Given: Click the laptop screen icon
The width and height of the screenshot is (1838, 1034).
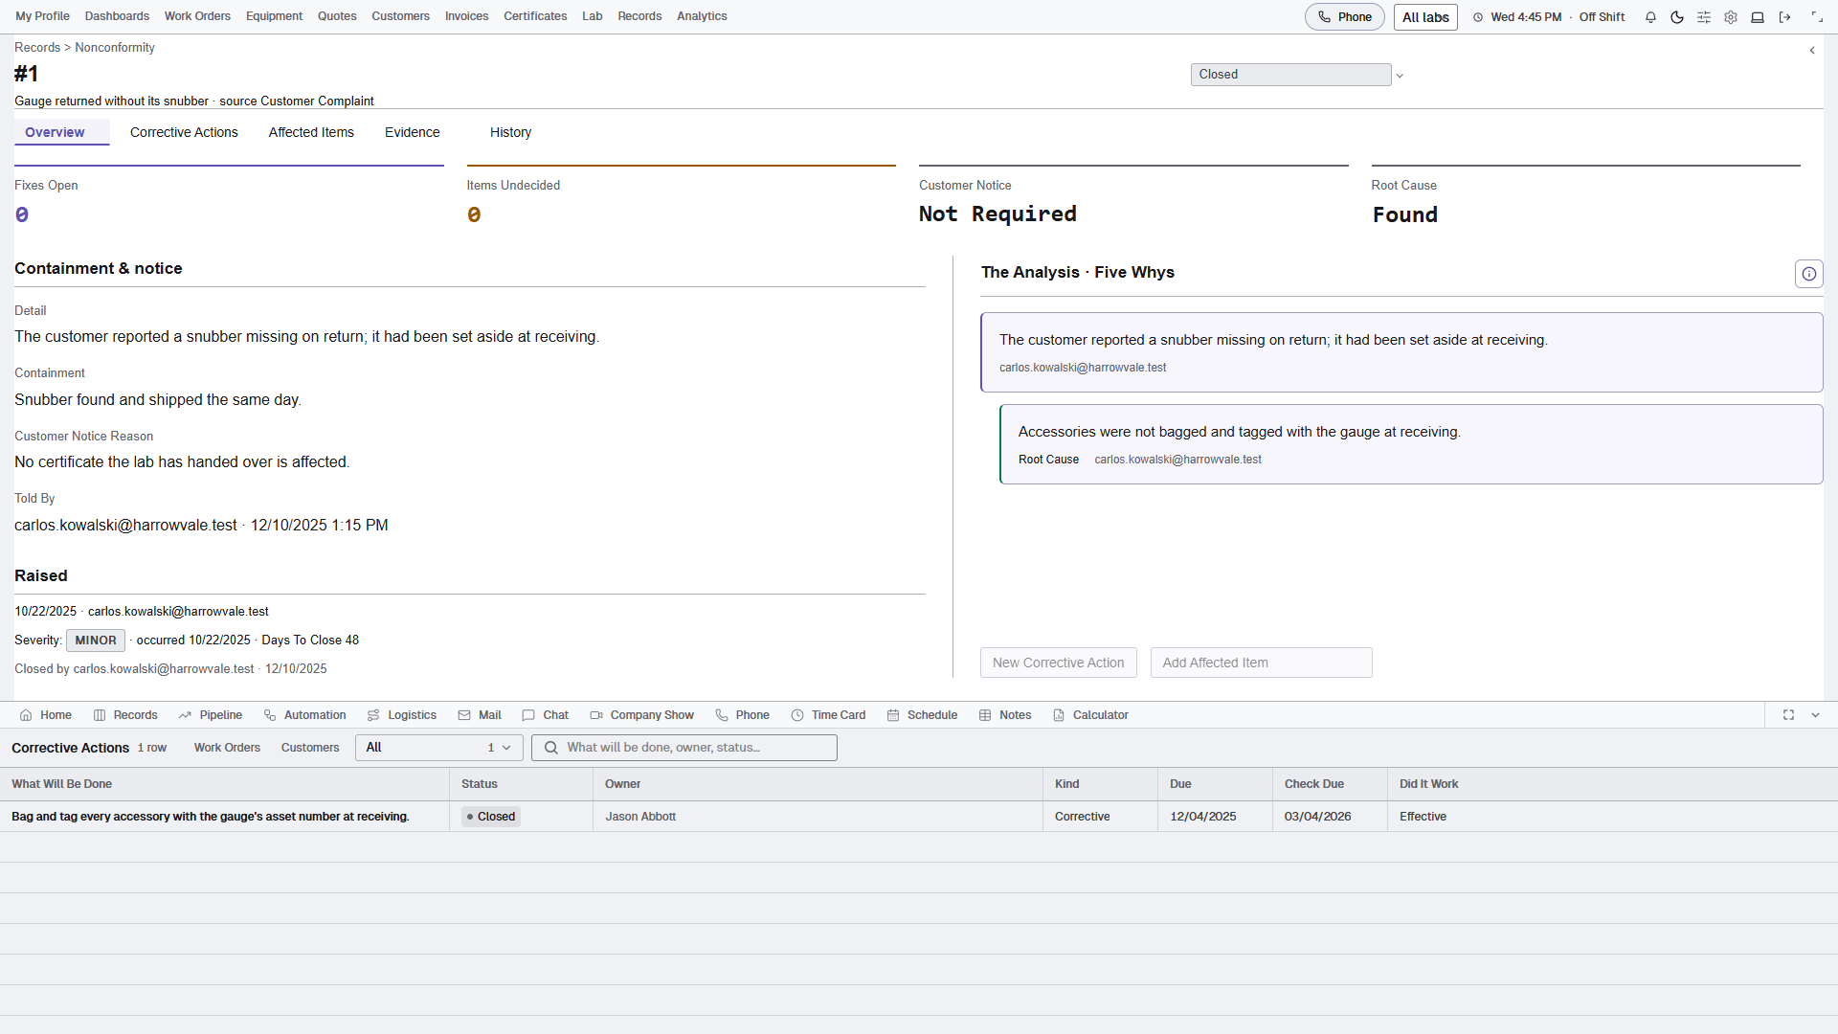Looking at the screenshot, I should coord(1758,17).
